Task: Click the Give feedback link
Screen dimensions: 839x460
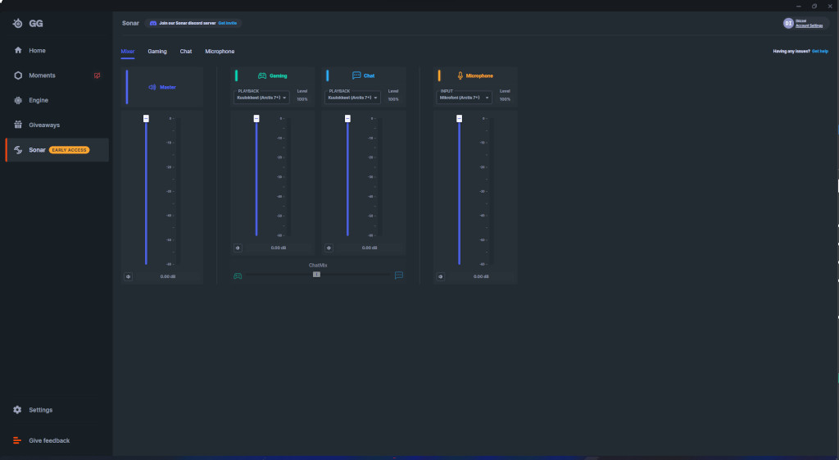Action: coord(49,440)
